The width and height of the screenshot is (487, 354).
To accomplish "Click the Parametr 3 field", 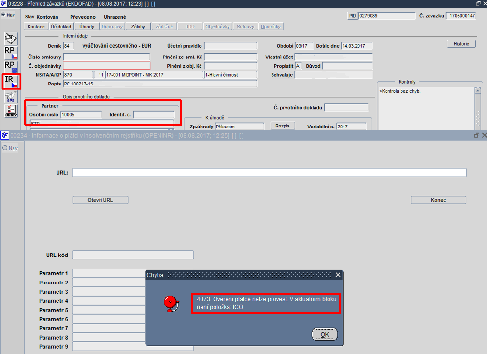I will pyautogui.click(x=109, y=292).
